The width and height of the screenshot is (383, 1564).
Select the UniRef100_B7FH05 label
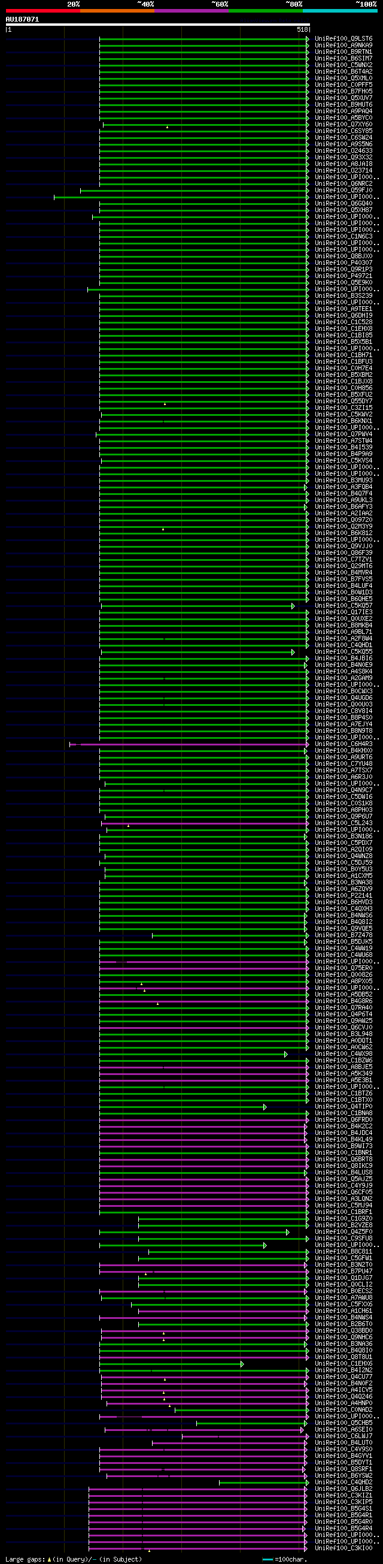(344, 92)
